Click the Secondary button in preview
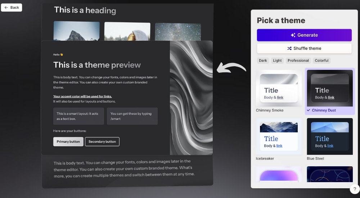Viewport: 360px width, 198px height. [102, 141]
